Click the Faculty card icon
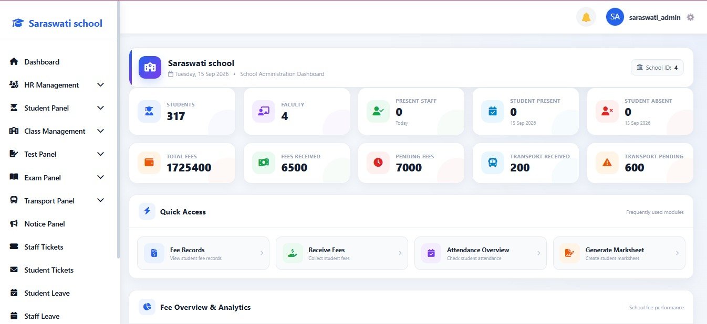This screenshot has width=707, height=324. point(264,111)
